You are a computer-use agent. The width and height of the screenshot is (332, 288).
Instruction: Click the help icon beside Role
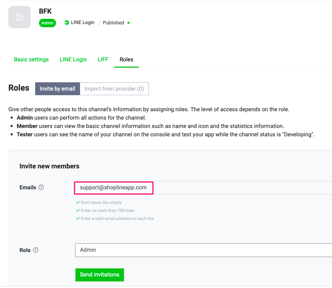pyautogui.click(x=36, y=250)
